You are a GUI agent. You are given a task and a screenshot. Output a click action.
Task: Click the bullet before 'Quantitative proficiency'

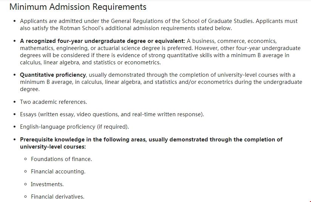14,75
